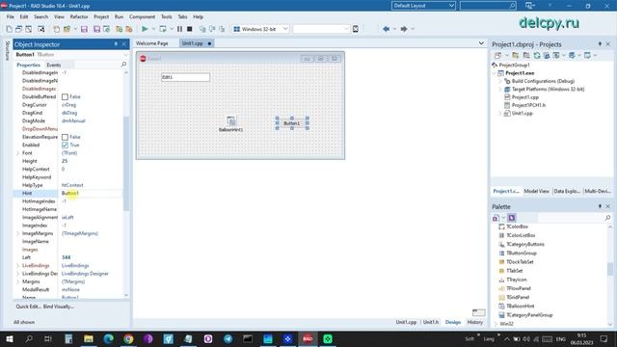Expand the LiveBindings property
This screenshot has height=347, width=617.
pos(17,266)
